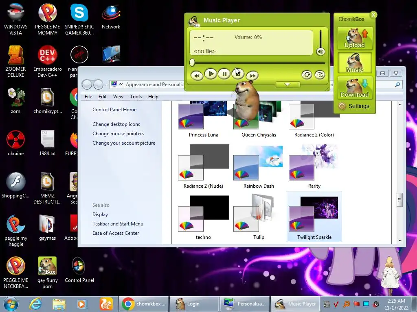Open MEMZ DESTRUCTI... desktop icon
The image size is (417, 312).
[x=47, y=188]
